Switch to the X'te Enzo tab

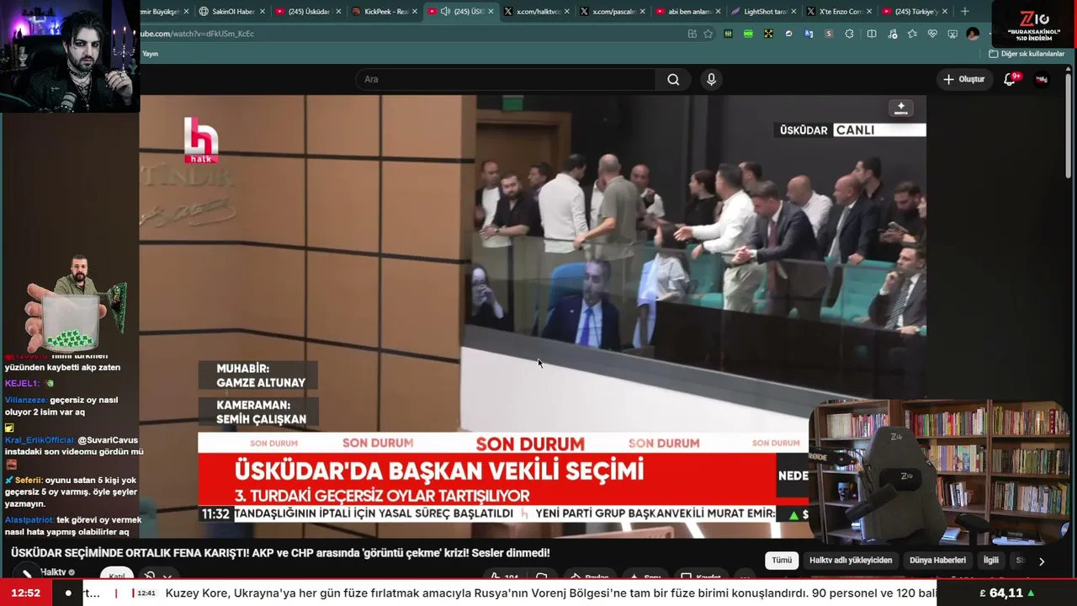click(840, 11)
